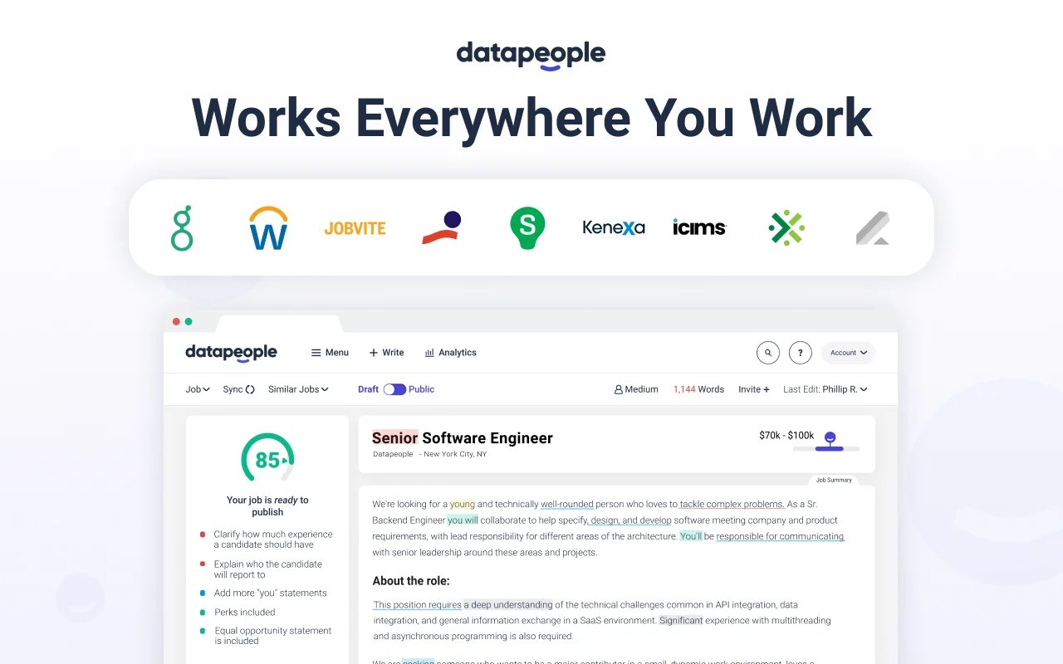
Task: Open the help question mark icon
Action: (800, 352)
